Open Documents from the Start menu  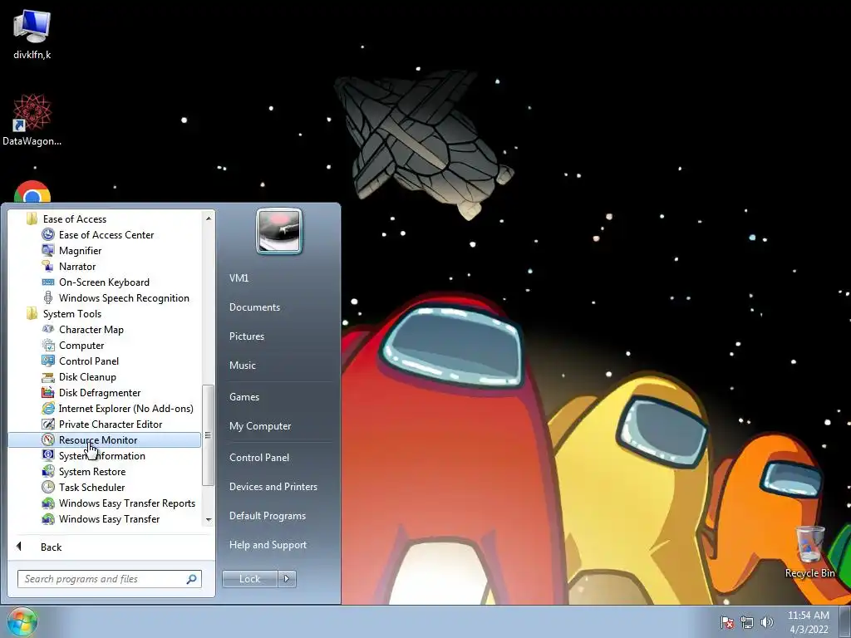click(x=254, y=307)
